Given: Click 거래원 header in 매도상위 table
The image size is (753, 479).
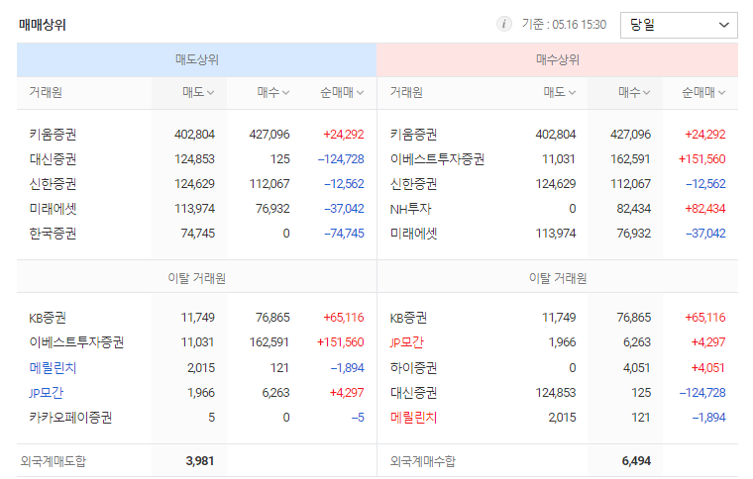Looking at the screenshot, I should tap(46, 92).
